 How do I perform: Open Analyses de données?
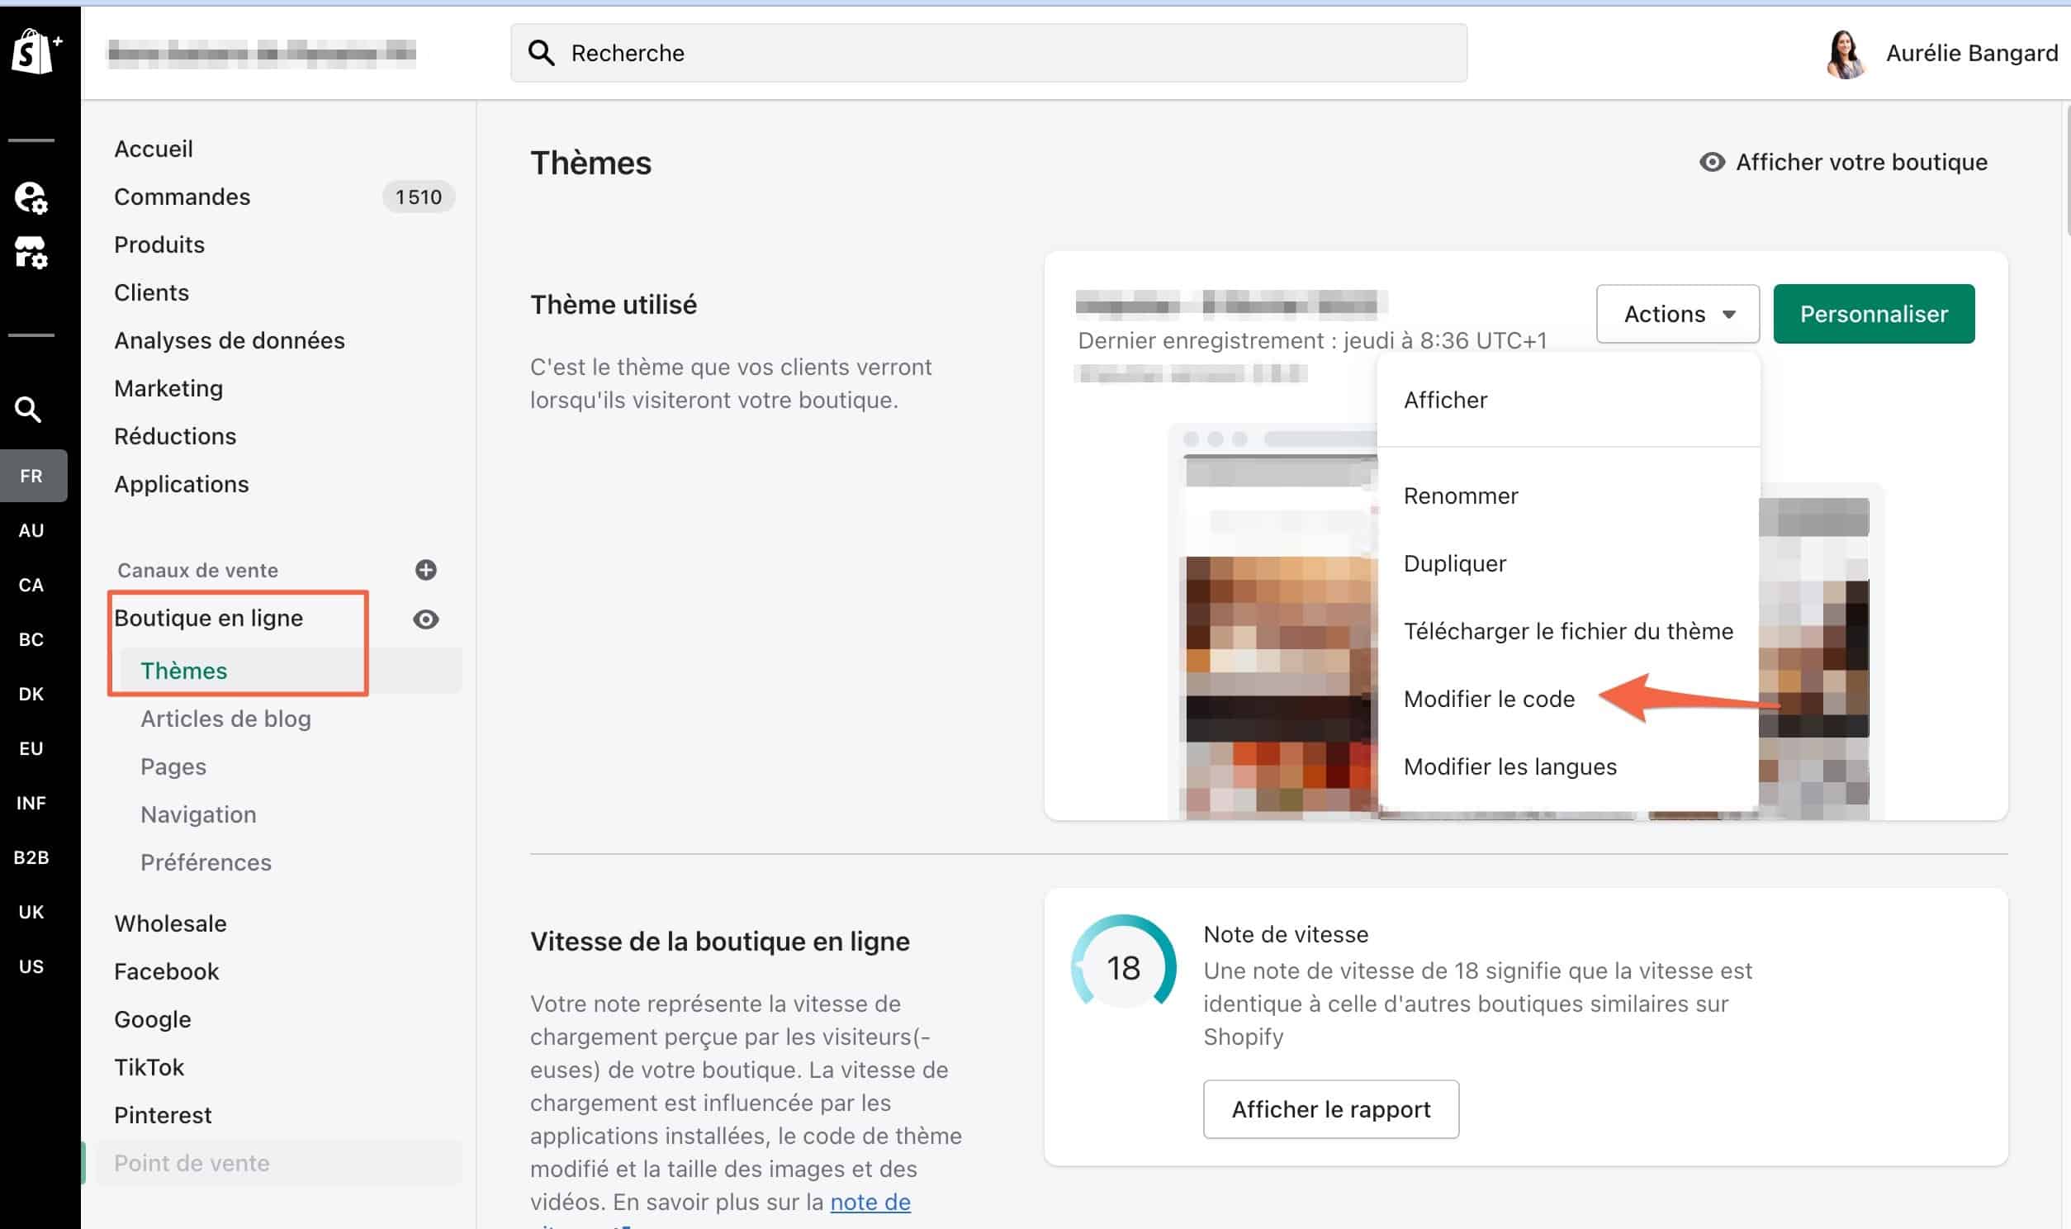tap(230, 341)
